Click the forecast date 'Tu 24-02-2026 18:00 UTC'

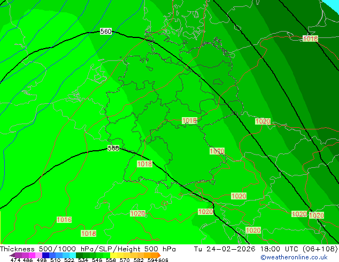pyautogui.click(x=246, y=249)
